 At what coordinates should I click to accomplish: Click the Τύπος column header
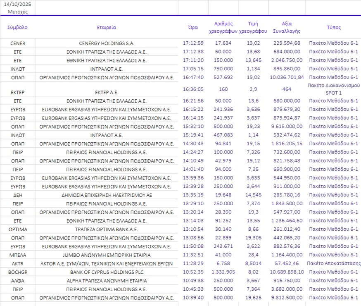pos(333,27)
